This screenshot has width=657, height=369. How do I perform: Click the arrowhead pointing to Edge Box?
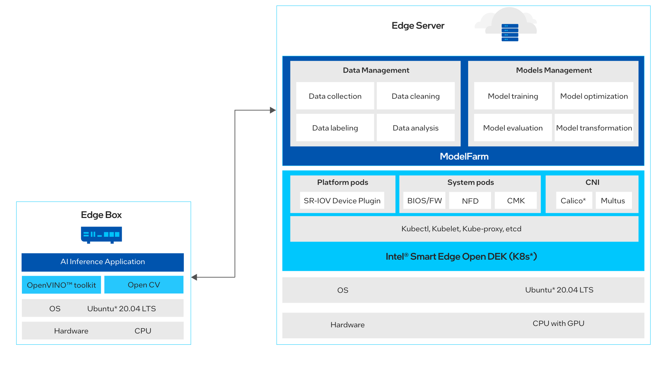coord(194,277)
